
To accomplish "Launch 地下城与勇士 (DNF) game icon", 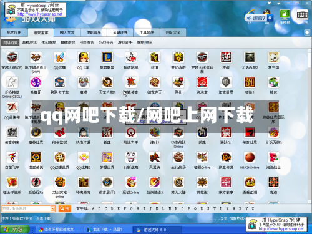I will pyautogui.click(x=36, y=57).
